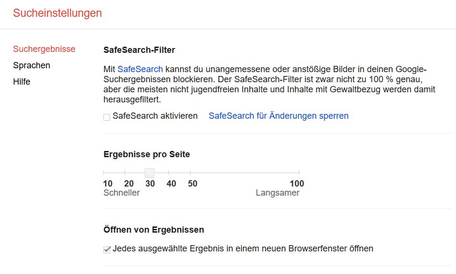Viewport: 456px width, 274px height.
Task: Click the 'Langsamer' label under the slider
Action: (278, 193)
